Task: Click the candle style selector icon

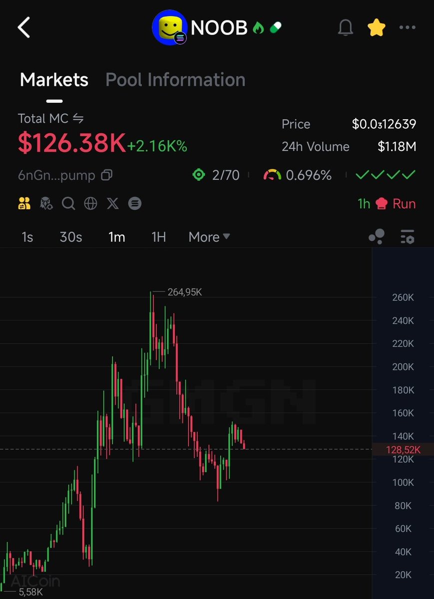Action: (376, 237)
